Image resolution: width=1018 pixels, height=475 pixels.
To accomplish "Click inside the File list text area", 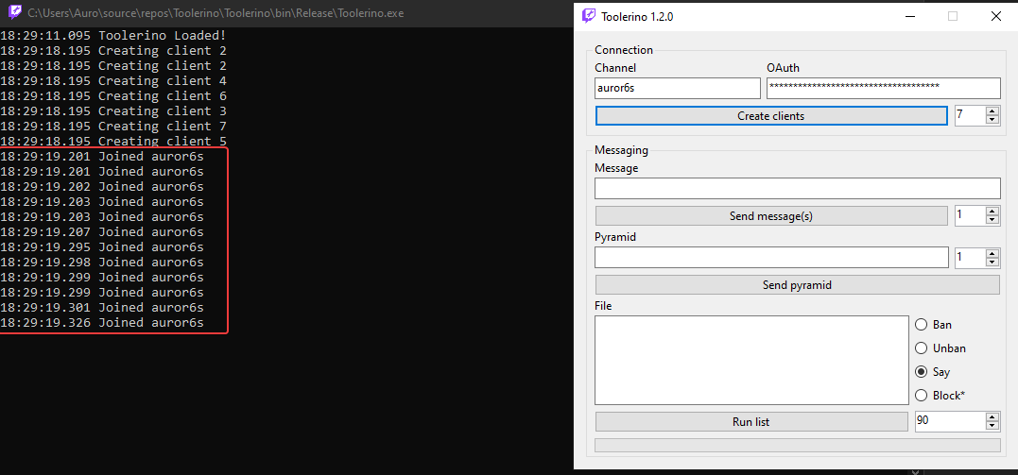I will [x=751, y=360].
